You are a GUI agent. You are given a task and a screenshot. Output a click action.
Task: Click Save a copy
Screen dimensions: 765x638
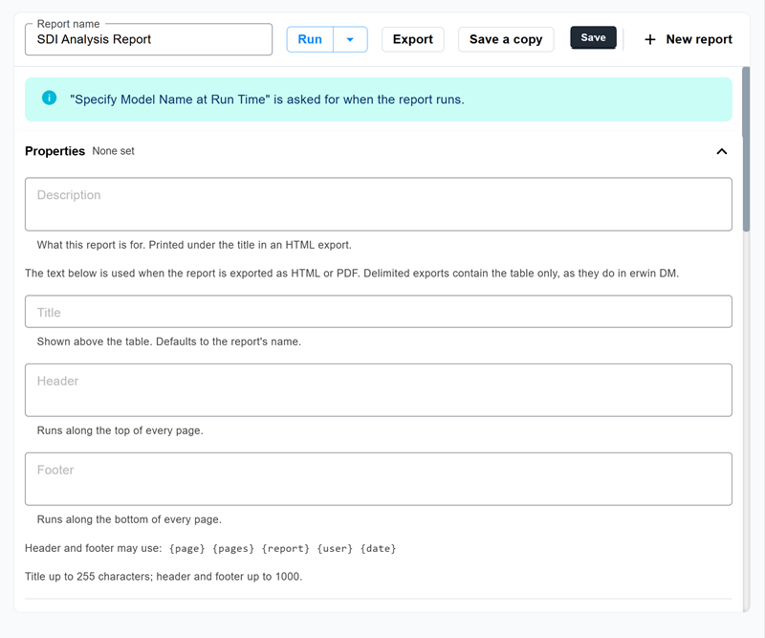[x=506, y=39]
